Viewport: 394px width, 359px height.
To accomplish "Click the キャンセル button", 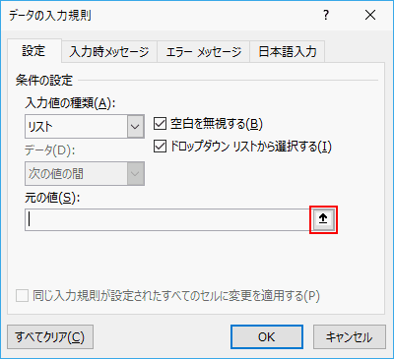I will [x=350, y=337].
